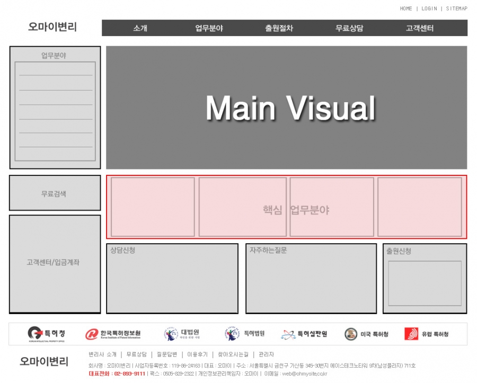Open the 미국 특허청 logo link
The height and width of the screenshot is (383, 477).
click(366, 334)
